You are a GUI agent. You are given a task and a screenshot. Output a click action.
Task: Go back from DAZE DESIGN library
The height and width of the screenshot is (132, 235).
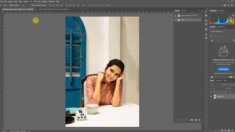click(210, 32)
